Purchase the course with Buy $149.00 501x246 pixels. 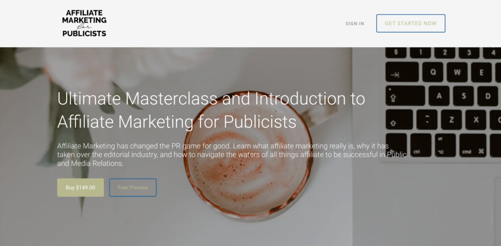(x=81, y=188)
